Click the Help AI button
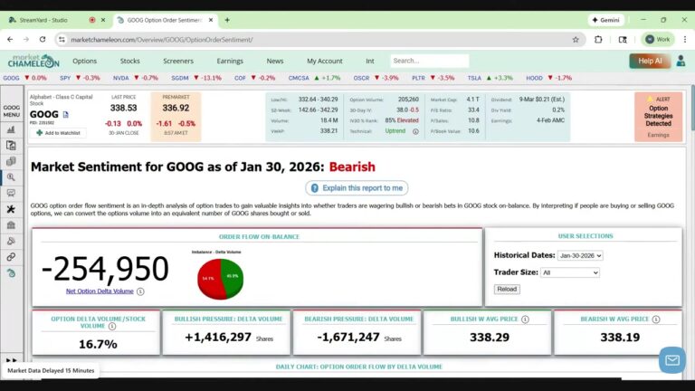 coord(650,62)
